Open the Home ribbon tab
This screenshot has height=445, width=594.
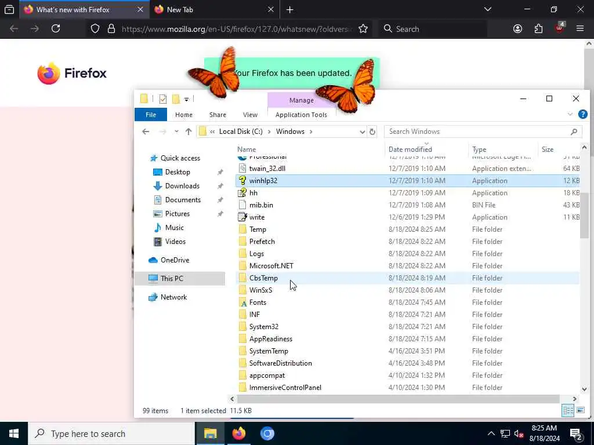click(184, 115)
